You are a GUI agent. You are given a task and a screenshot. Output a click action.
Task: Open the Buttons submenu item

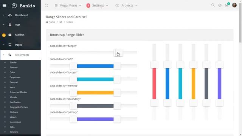pos(14,67)
